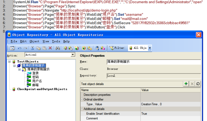Click script line 1 SystemUtil.Run
Viewport: 207px width, 121px height.
point(108,2)
